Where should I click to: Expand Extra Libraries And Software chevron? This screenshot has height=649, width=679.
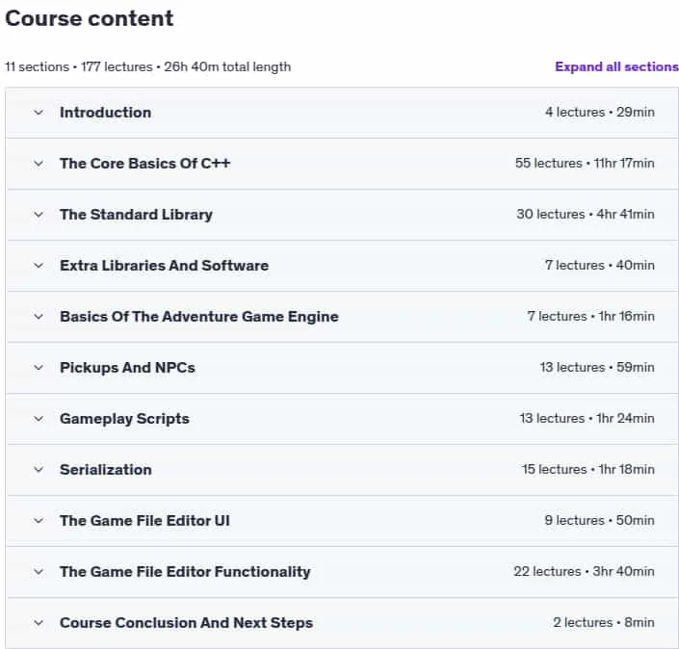39,266
